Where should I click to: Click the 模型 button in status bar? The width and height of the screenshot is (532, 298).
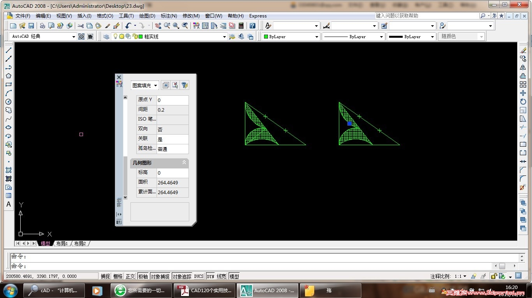tap(234, 276)
